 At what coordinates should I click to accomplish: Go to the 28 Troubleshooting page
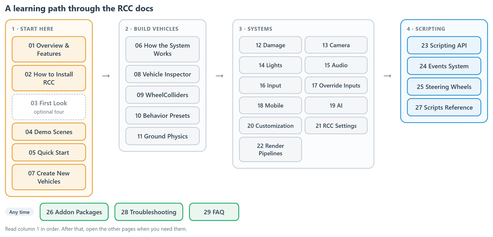coord(149,212)
